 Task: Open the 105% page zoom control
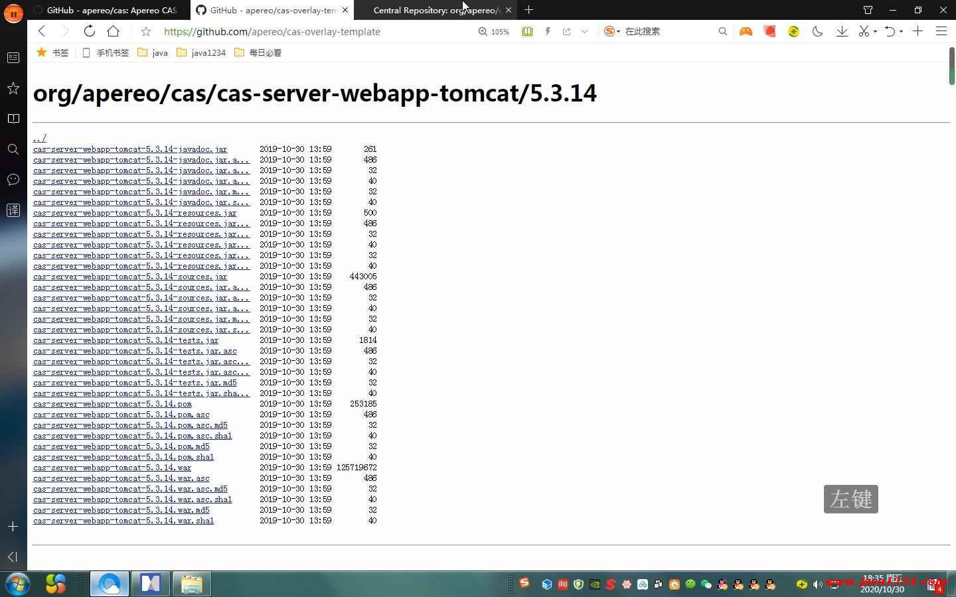pyautogui.click(x=494, y=31)
